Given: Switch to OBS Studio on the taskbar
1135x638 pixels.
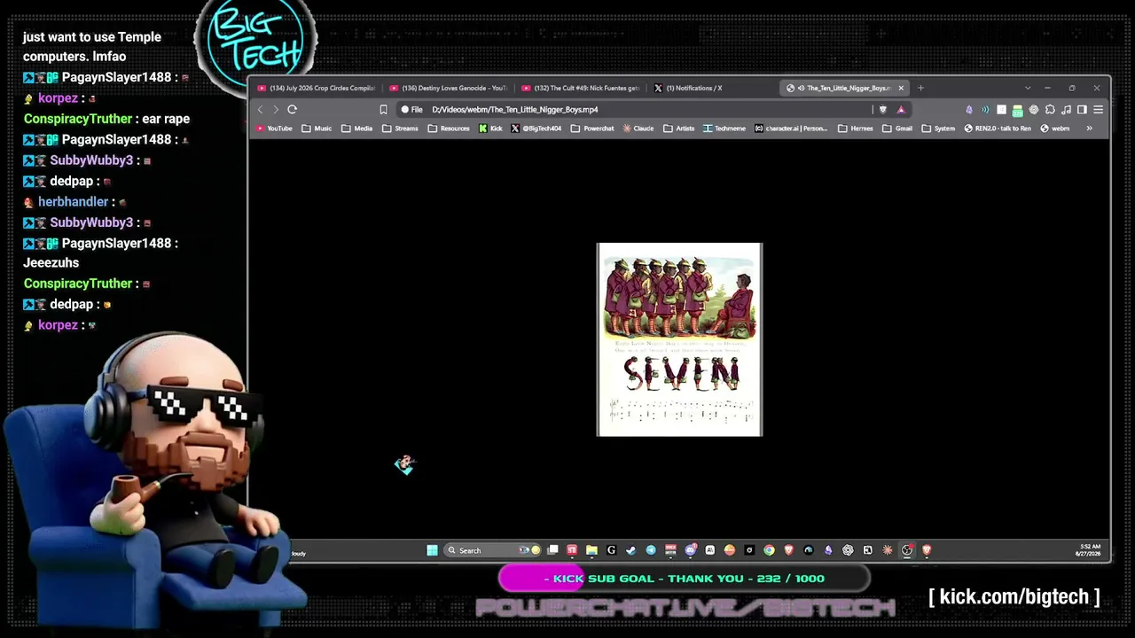Looking at the screenshot, I should (x=907, y=550).
